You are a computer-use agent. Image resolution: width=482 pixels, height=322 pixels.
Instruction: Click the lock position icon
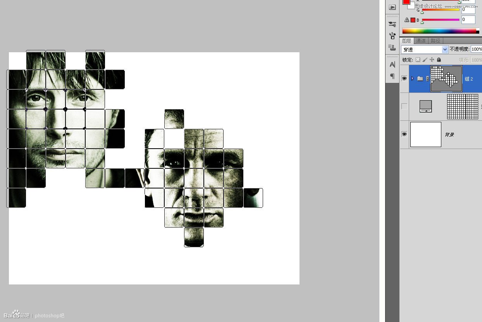click(x=432, y=60)
